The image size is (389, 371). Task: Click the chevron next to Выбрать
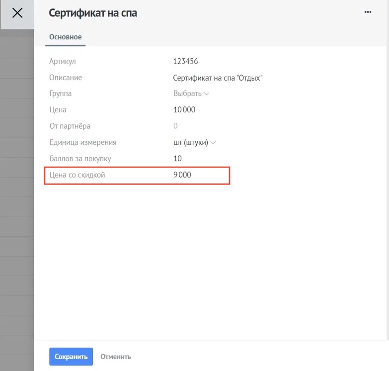tap(206, 94)
